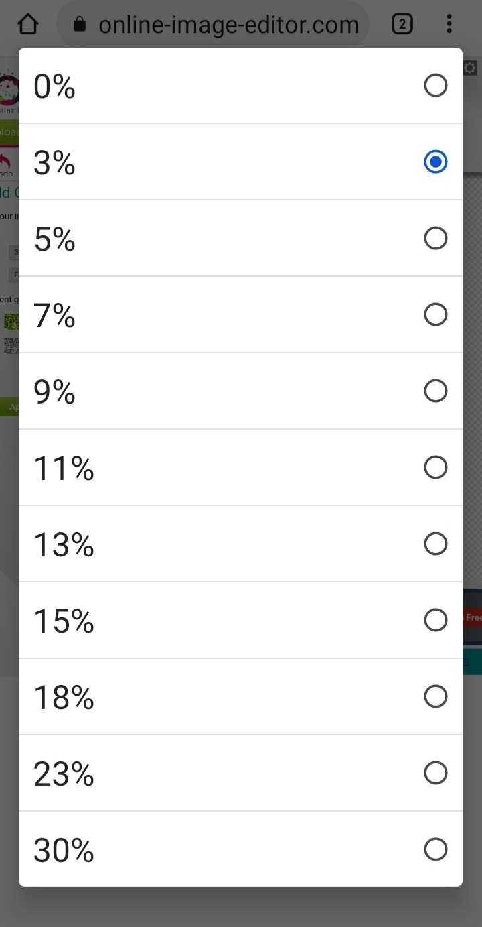Viewport: 482px width, 927px height.
Task: Tap the 0% option label
Action: (54, 86)
